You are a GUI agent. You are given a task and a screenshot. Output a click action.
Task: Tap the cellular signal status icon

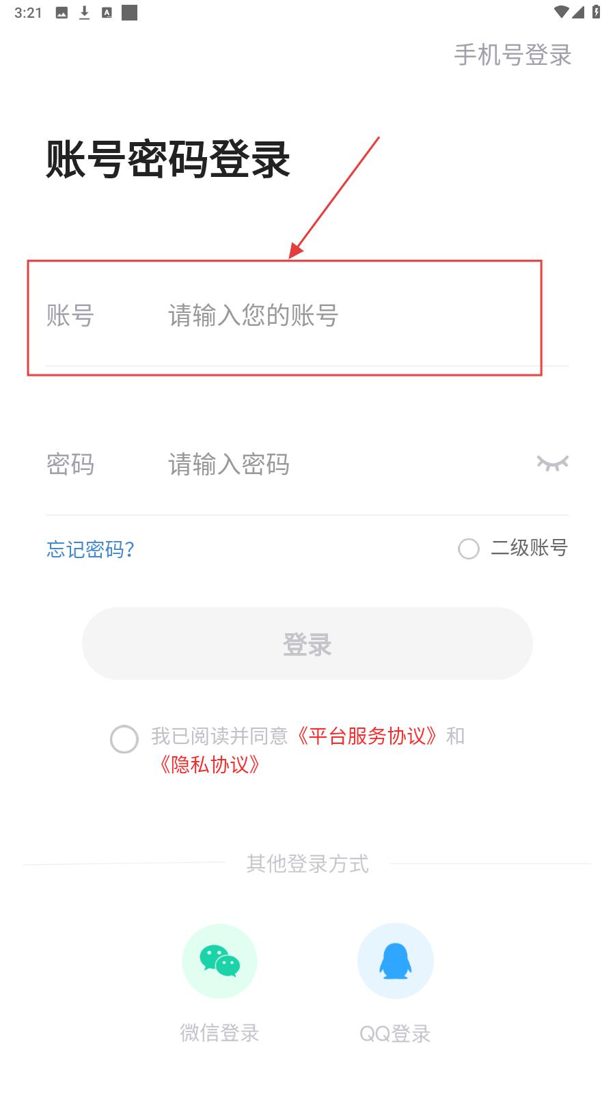coord(579,12)
